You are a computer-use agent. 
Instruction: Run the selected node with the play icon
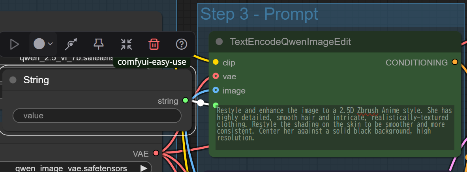click(14, 44)
